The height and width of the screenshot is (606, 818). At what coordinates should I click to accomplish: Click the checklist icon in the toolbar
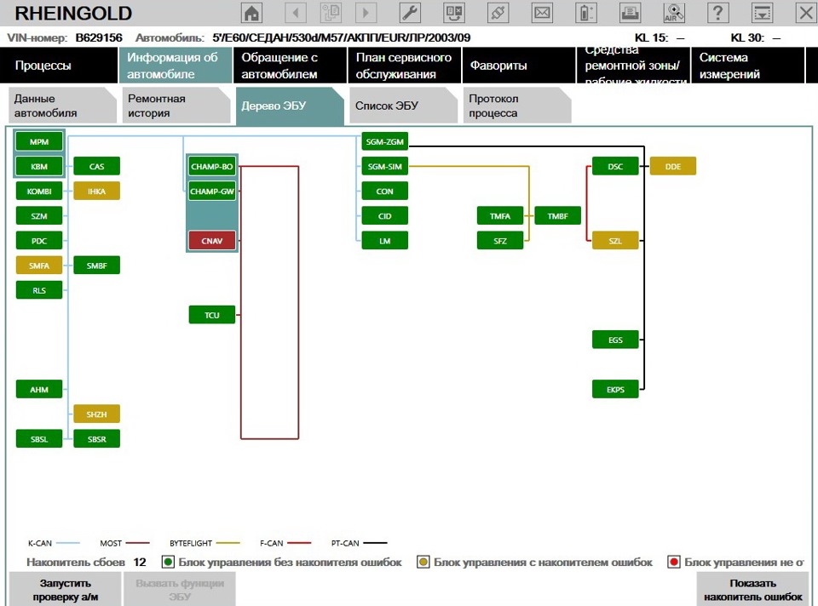click(454, 13)
